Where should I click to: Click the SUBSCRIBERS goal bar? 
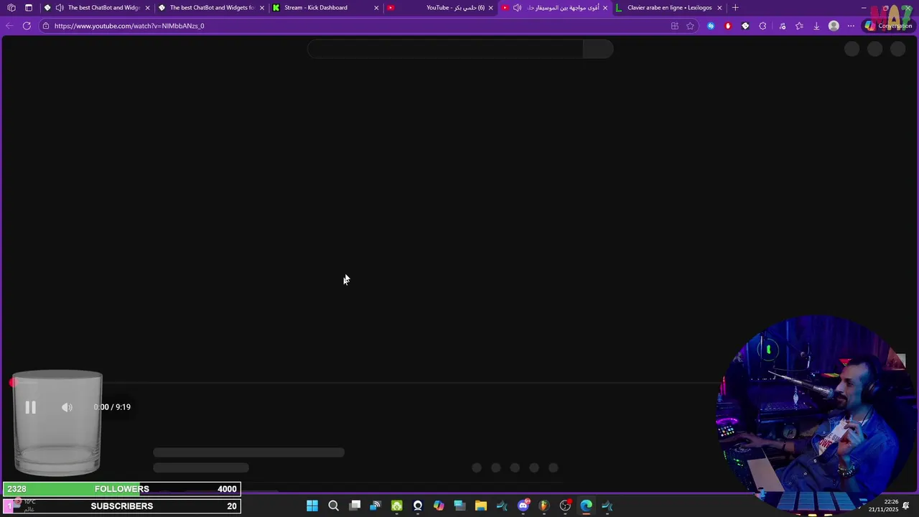pos(122,506)
